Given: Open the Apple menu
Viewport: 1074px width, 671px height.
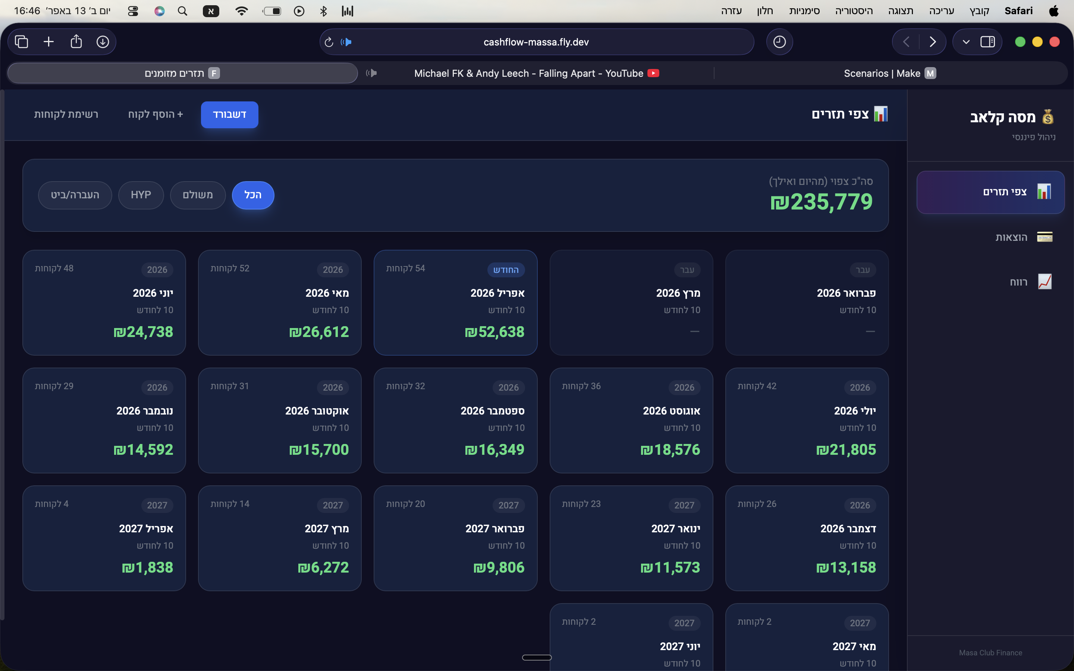Looking at the screenshot, I should (1054, 11).
